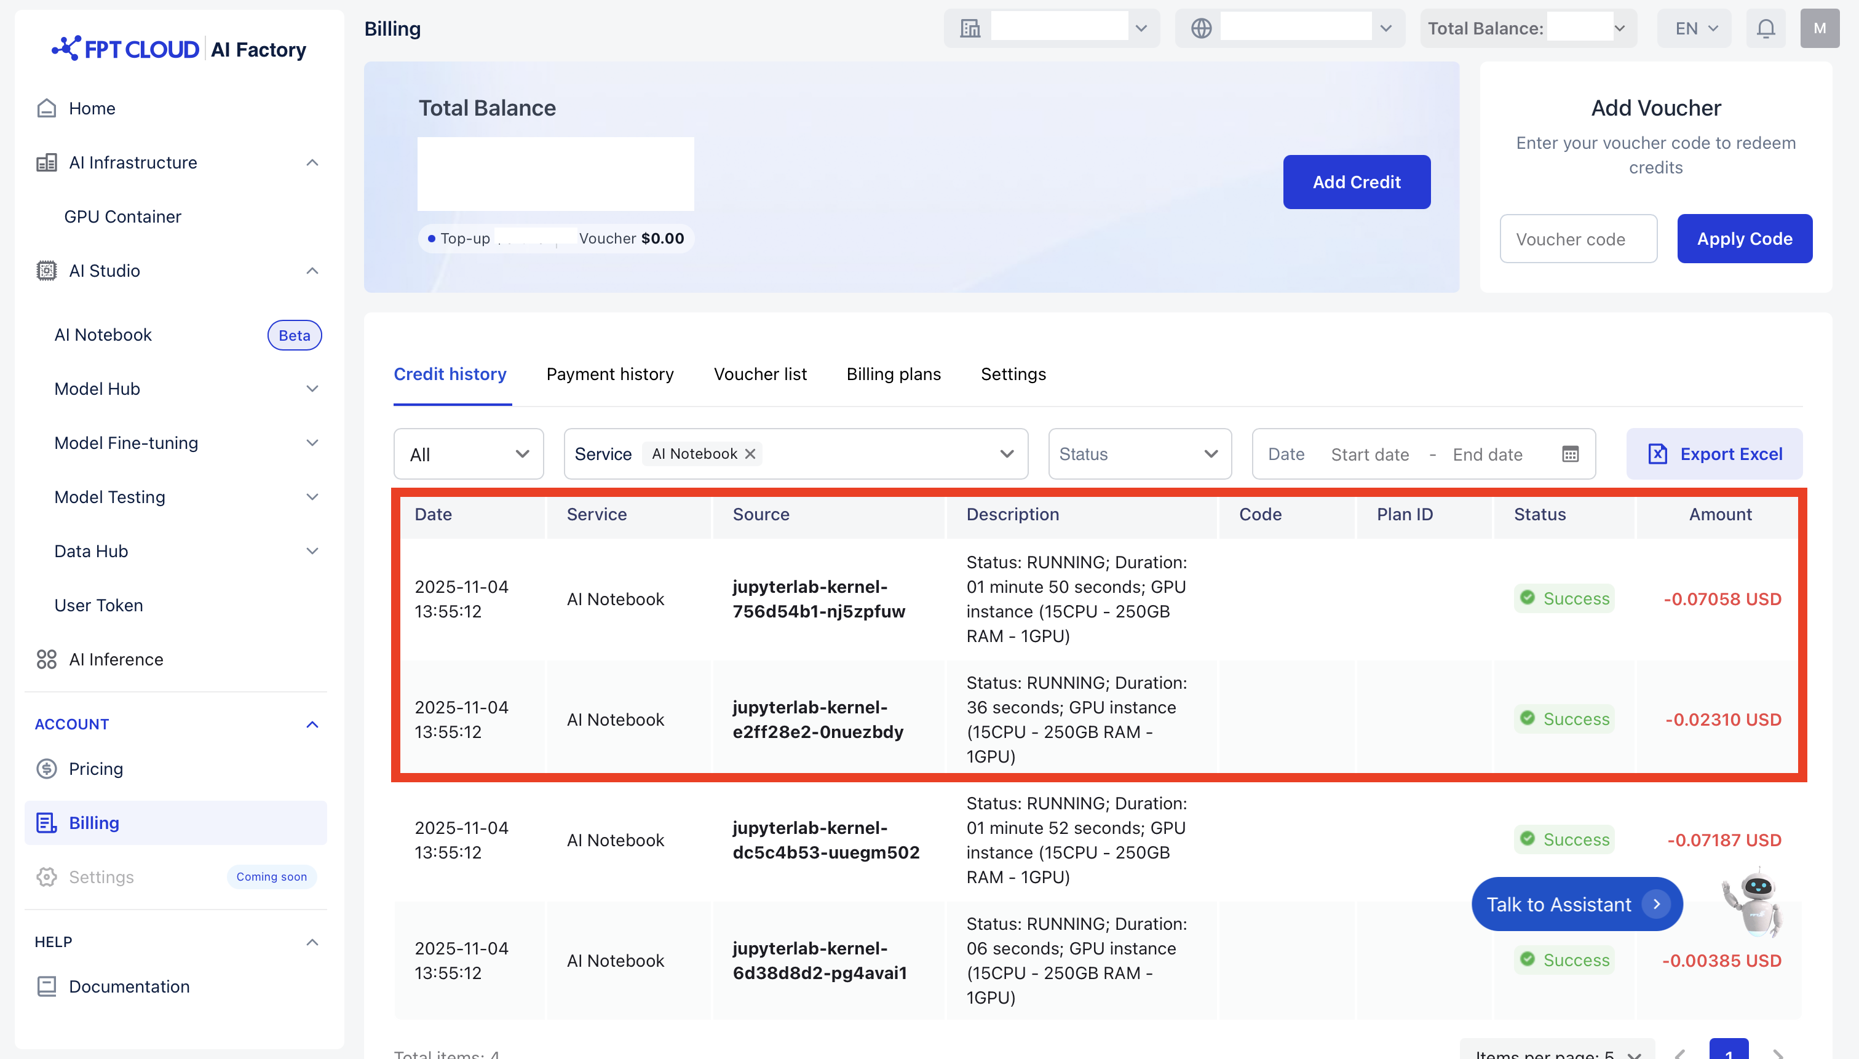Open the EN language dropdown
The width and height of the screenshot is (1859, 1059).
click(x=1695, y=28)
